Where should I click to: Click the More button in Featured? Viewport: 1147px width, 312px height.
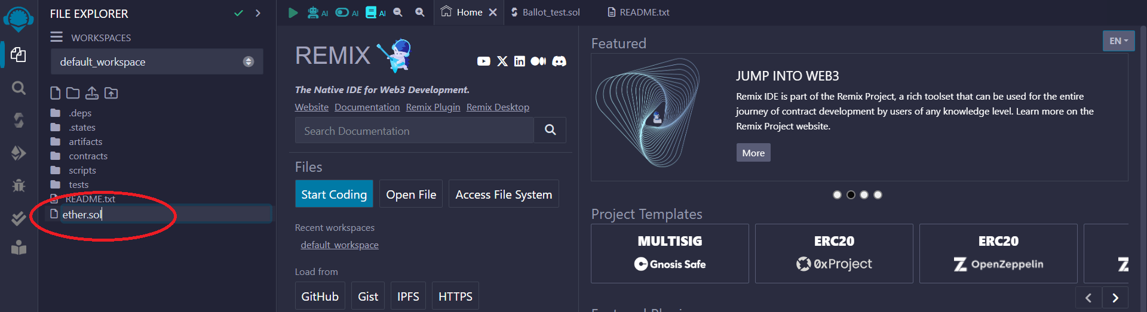(753, 153)
